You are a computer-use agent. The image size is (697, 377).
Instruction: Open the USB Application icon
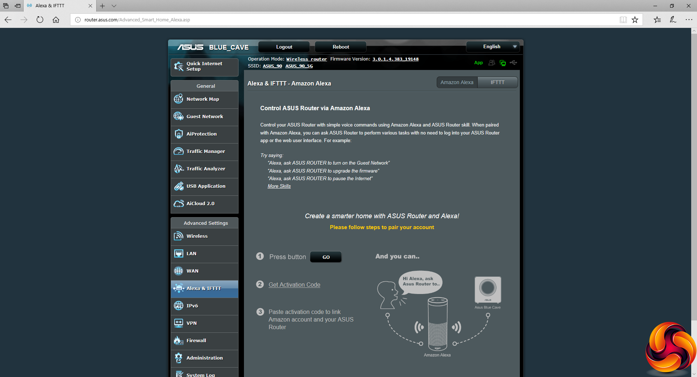point(179,186)
